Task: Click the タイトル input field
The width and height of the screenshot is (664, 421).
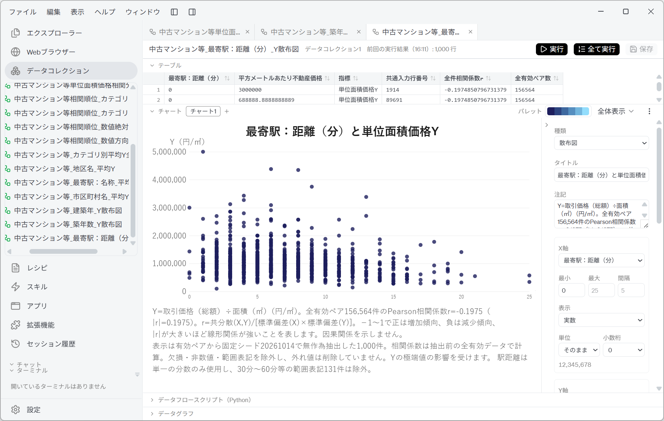Action: coord(601,175)
